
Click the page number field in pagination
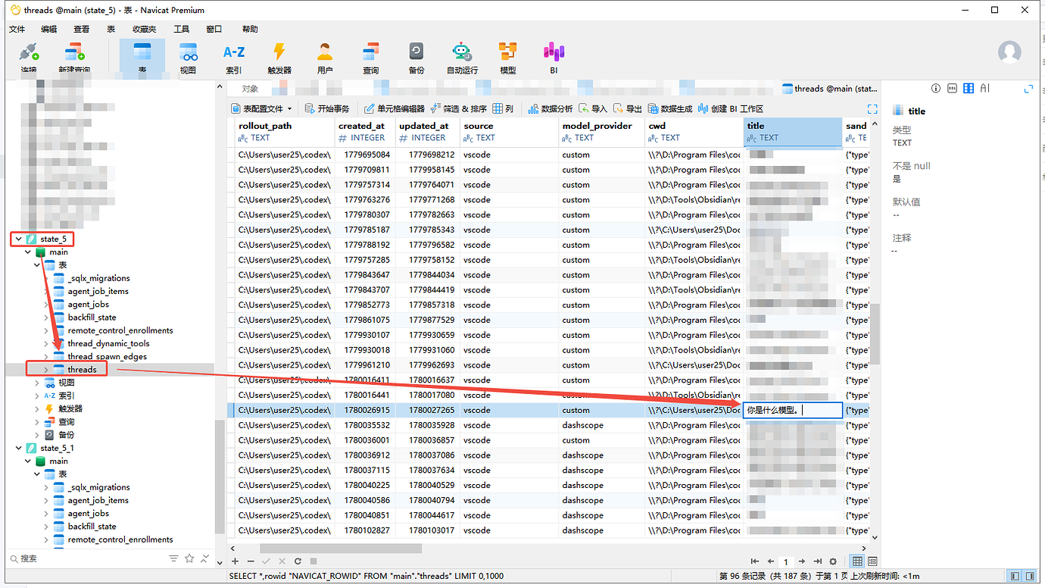pyautogui.click(x=786, y=561)
